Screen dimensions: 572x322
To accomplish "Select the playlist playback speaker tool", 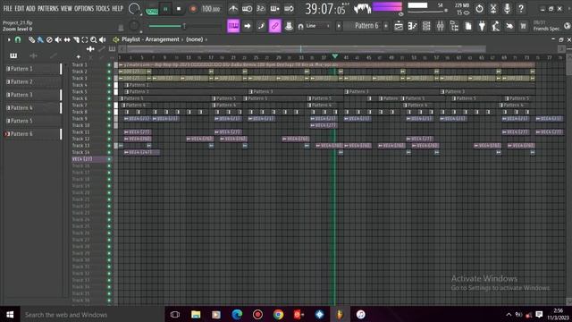I will (x=103, y=39).
